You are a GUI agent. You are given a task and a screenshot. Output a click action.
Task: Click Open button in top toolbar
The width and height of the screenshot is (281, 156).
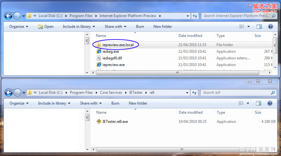[46, 27]
